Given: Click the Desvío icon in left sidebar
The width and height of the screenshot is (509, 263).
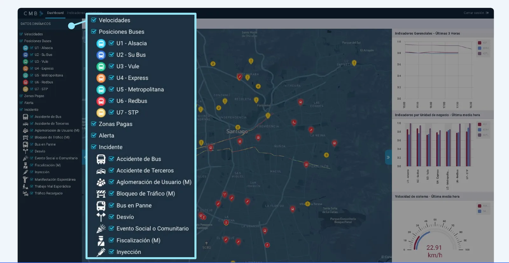Looking at the screenshot, I should point(25,152).
